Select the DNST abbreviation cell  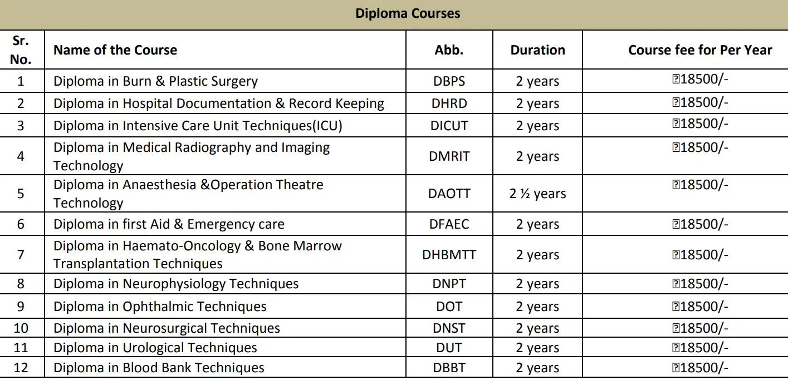tap(449, 328)
